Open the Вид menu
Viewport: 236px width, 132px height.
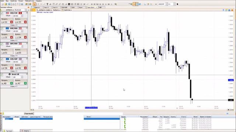7,1
